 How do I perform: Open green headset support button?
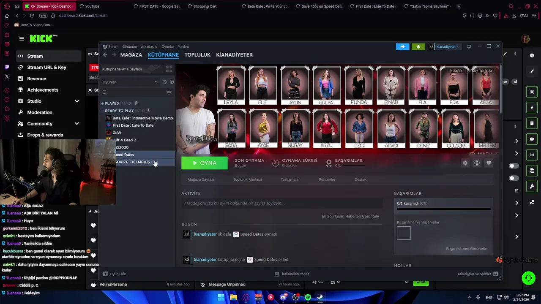tap(528, 278)
